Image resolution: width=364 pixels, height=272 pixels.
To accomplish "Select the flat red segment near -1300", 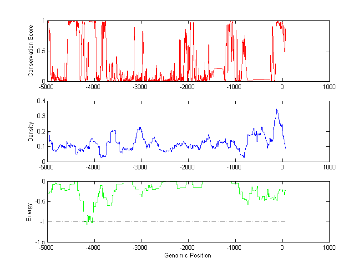I will tap(218, 69).
